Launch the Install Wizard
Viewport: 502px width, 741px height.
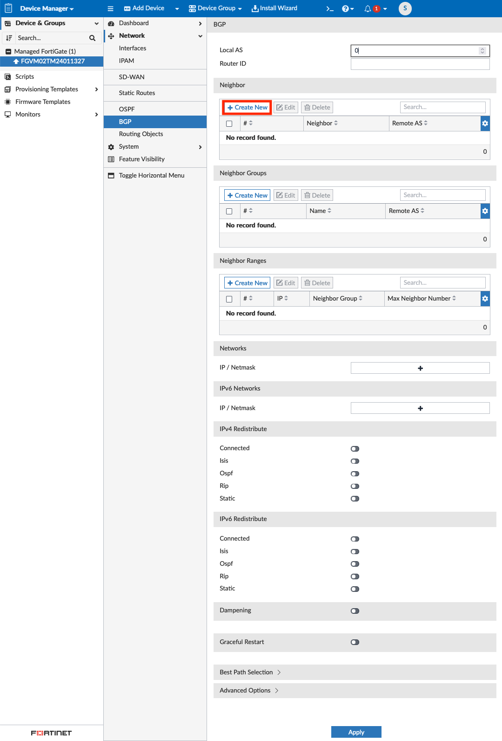point(274,8)
